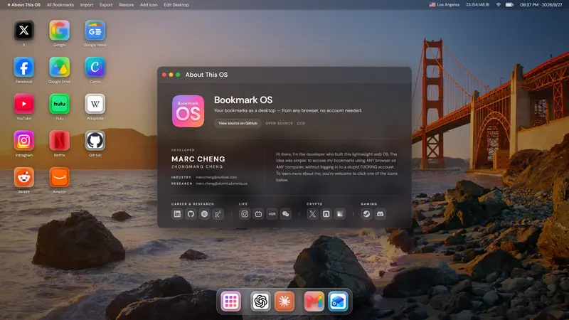
Task: Open the About This OS menu
Action: tap(24, 5)
